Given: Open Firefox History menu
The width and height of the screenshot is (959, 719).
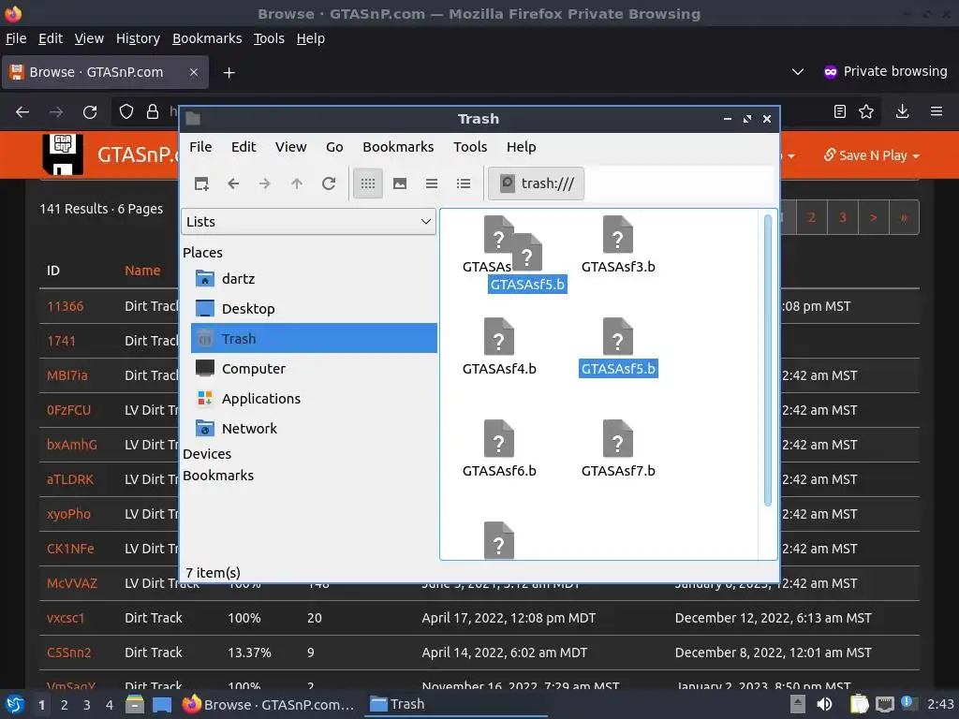Looking at the screenshot, I should (138, 38).
